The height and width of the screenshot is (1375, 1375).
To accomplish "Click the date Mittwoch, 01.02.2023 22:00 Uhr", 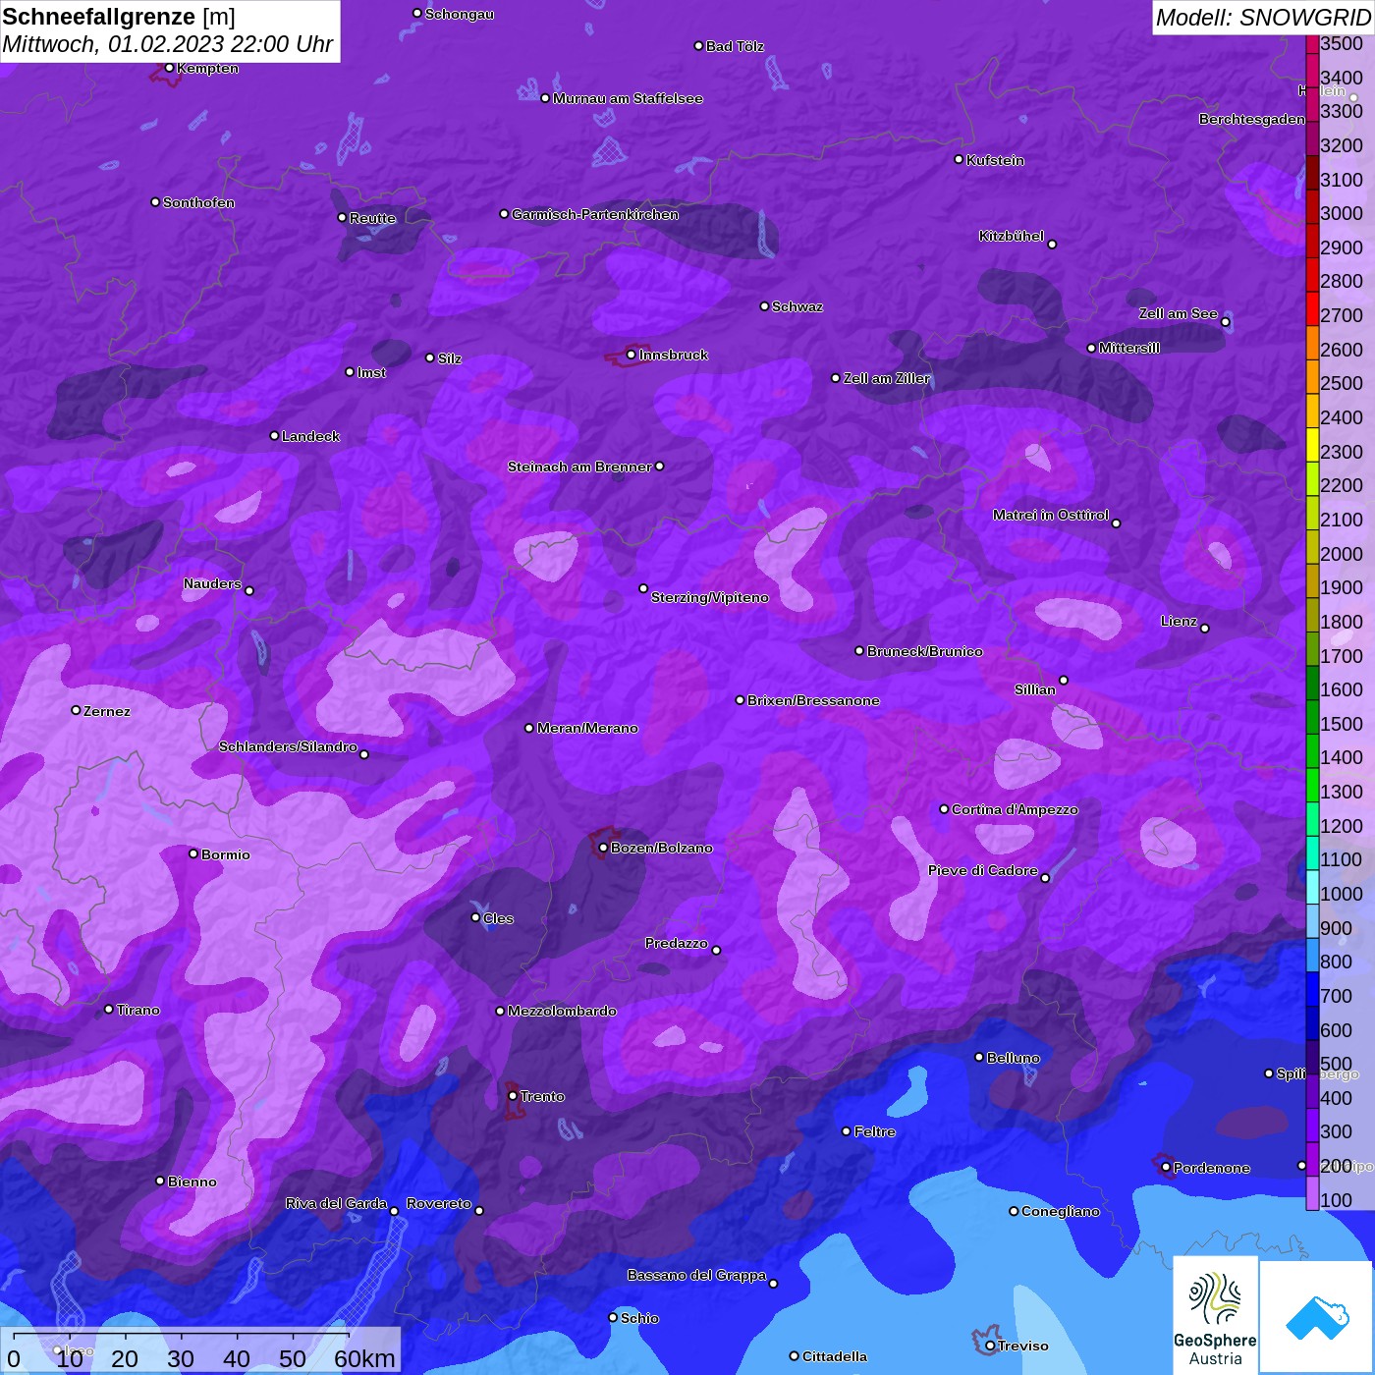I will point(168,44).
